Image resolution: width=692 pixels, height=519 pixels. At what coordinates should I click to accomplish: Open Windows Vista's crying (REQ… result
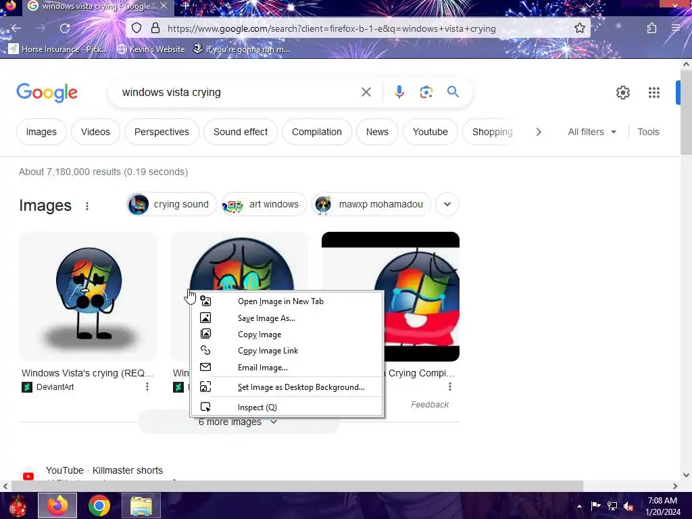pyautogui.click(x=87, y=373)
